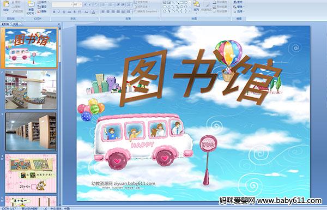Select the slide 3 bookshelves thumbnail

point(31,131)
